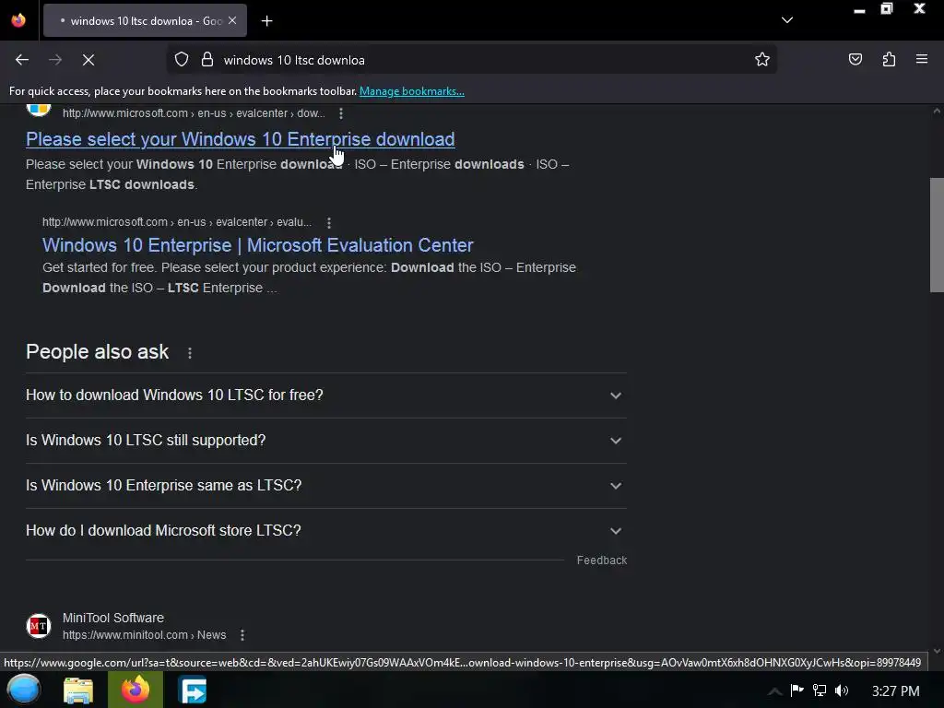The height and width of the screenshot is (708, 944).
Task: Open the Extensions puzzle icon
Action: (x=889, y=60)
